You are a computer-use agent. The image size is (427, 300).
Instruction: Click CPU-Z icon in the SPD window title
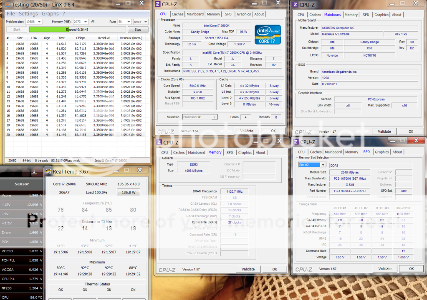coord(296,142)
